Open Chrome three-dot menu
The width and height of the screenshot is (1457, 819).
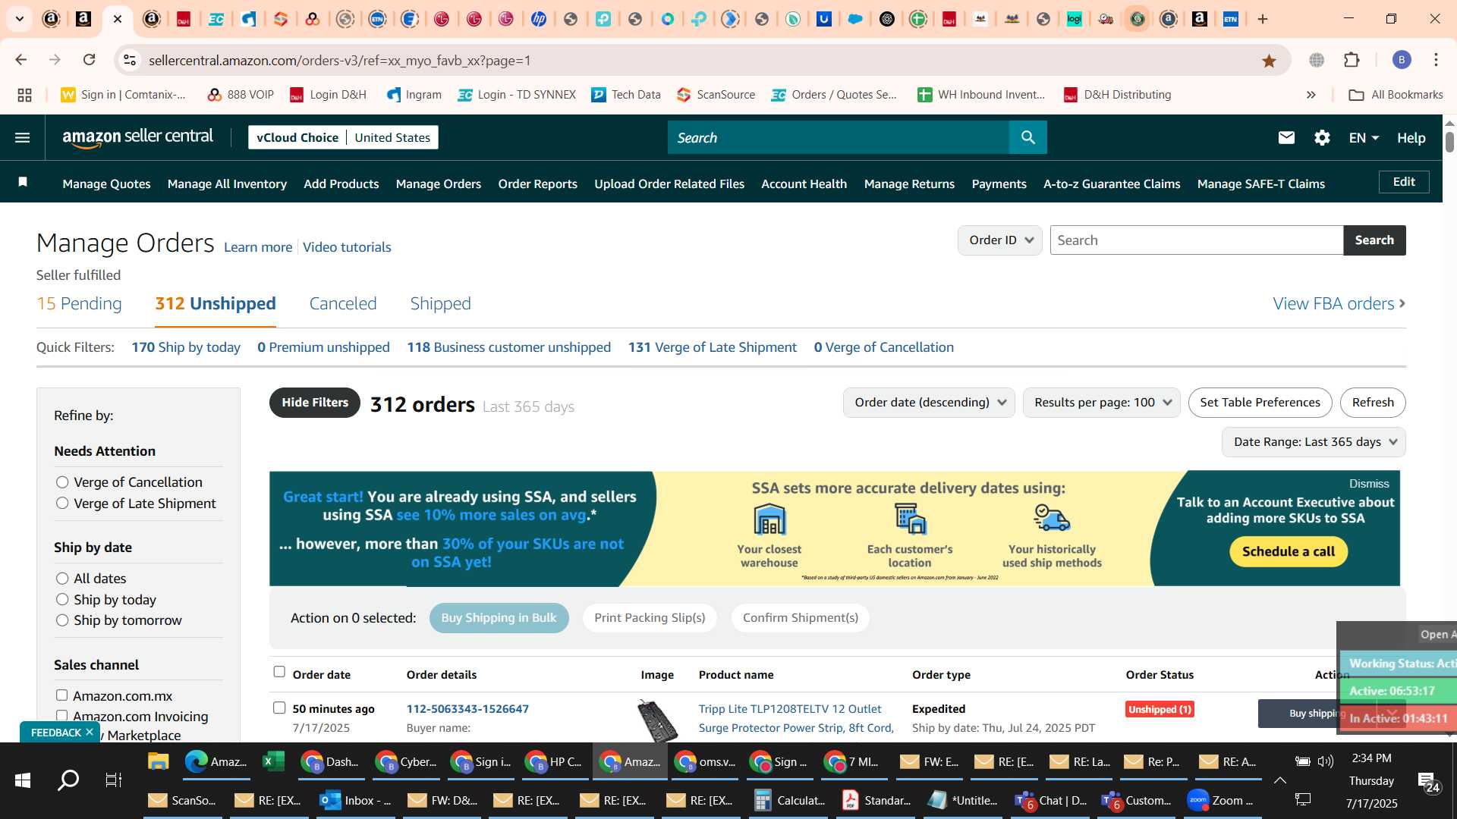point(1436,60)
